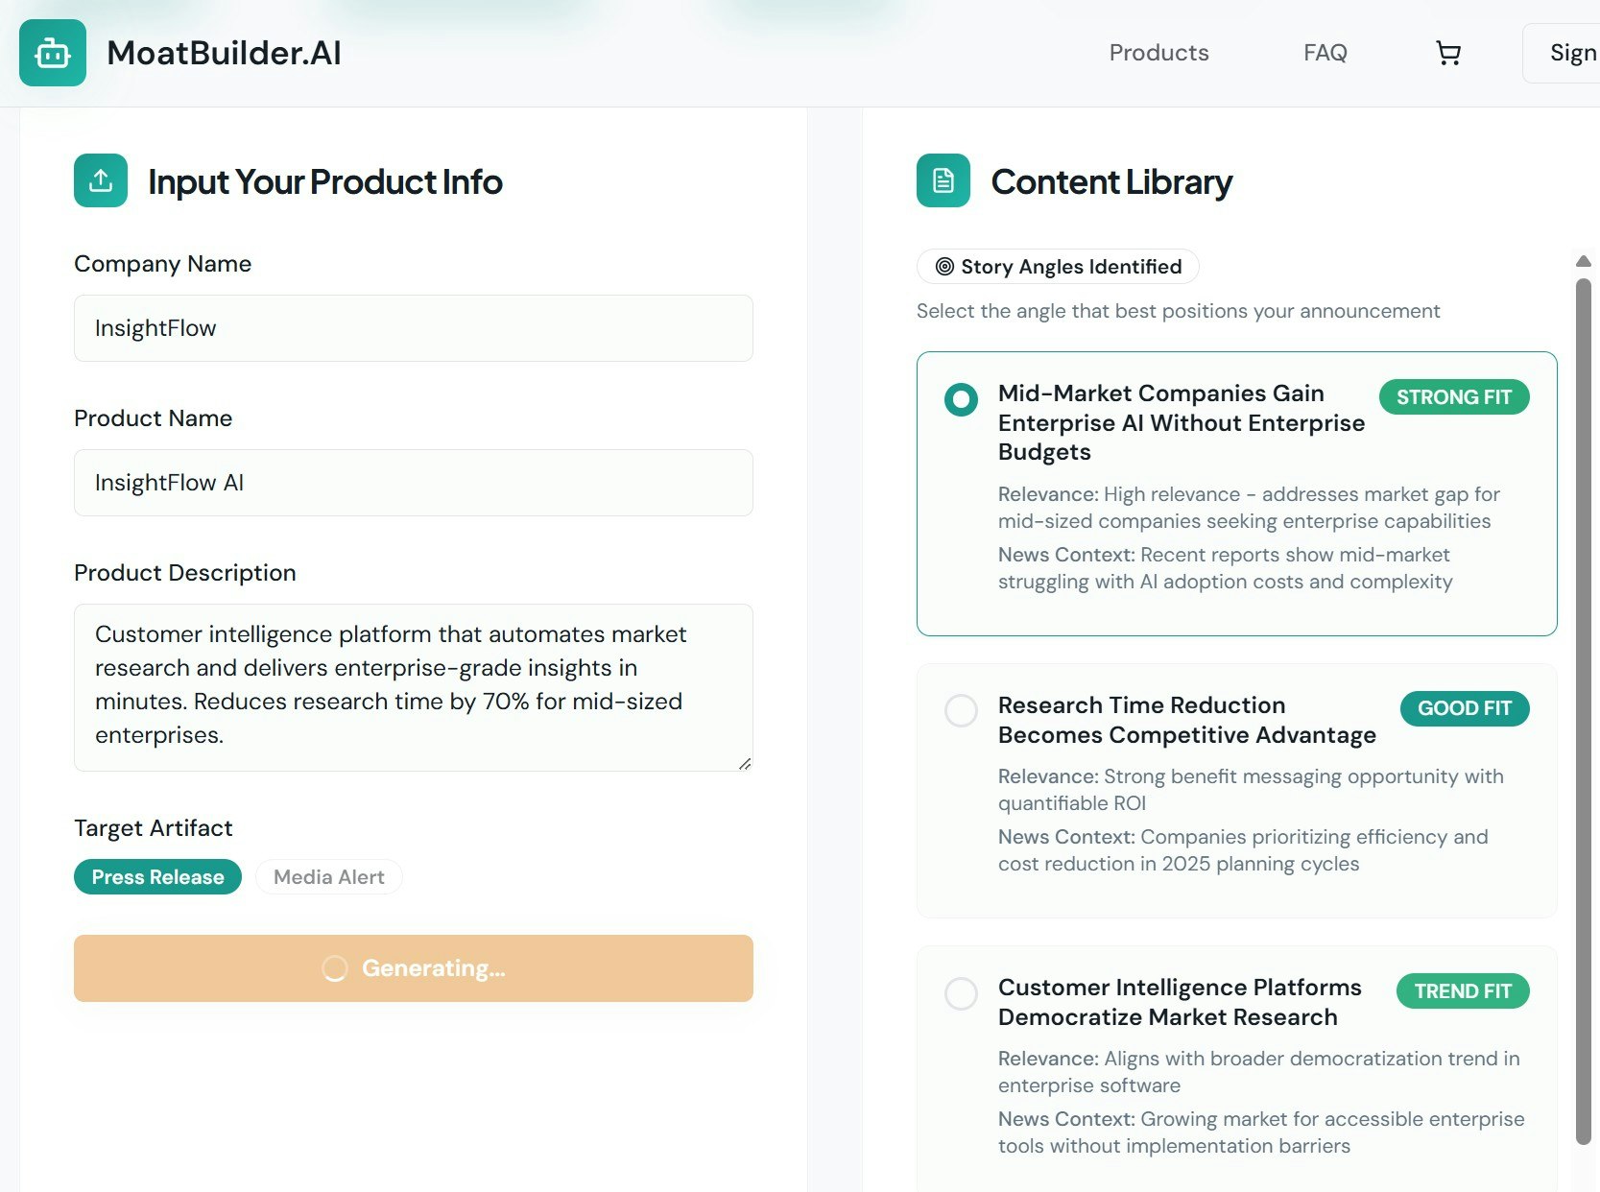This screenshot has height=1192, width=1600.
Task: Switch target artifact to Media Alert
Action: 328,876
